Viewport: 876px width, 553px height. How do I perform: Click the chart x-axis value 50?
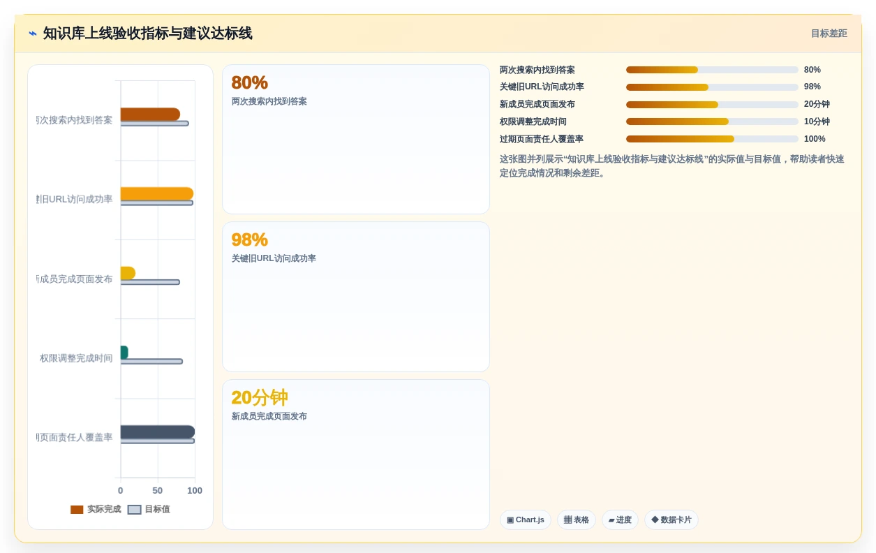(158, 491)
